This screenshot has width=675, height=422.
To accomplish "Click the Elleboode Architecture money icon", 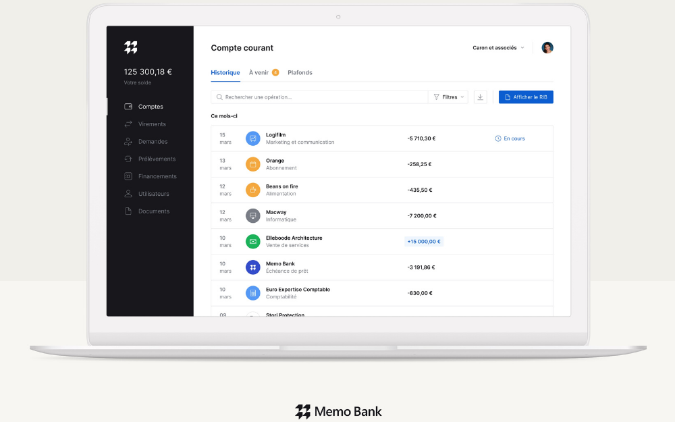I will (252, 242).
